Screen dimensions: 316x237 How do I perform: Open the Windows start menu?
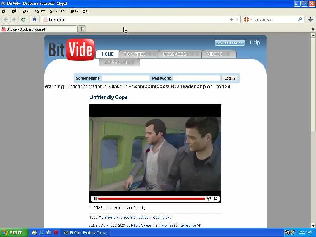coord(14,233)
